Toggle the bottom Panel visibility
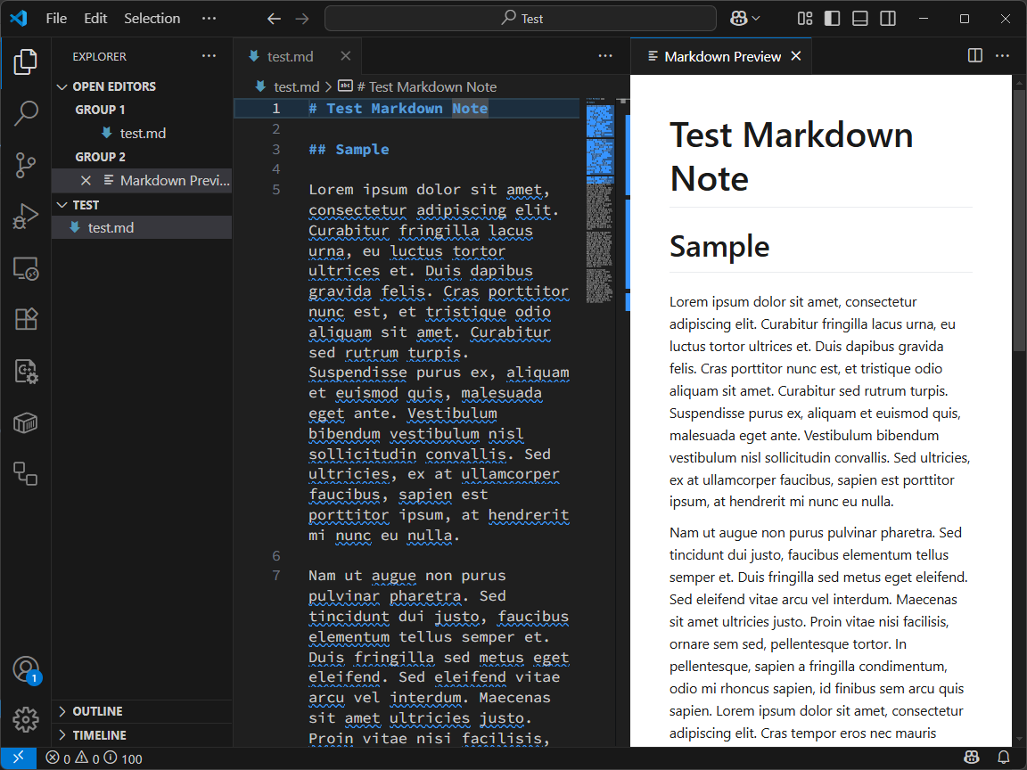The width and height of the screenshot is (1027, 770). click(x=860, y=19)
